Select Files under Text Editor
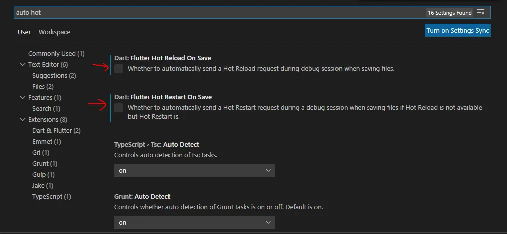Viewport: 507px width, 234px height. 43,87
